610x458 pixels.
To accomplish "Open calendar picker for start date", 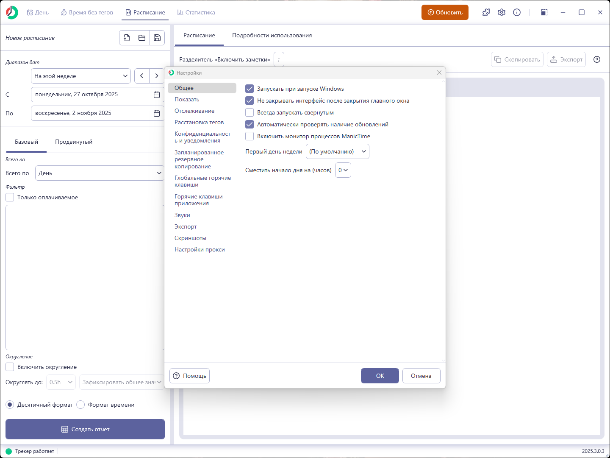I will click(157, 95).
